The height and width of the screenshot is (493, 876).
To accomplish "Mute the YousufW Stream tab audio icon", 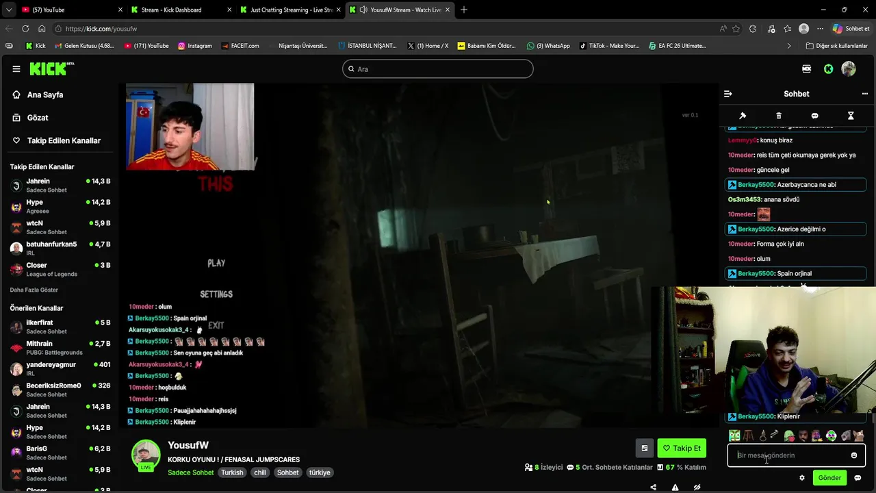I will click(363, 10).
